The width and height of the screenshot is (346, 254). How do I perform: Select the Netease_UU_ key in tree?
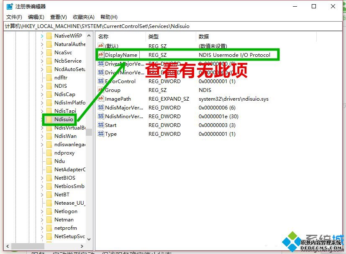click(x=70, y=203)
